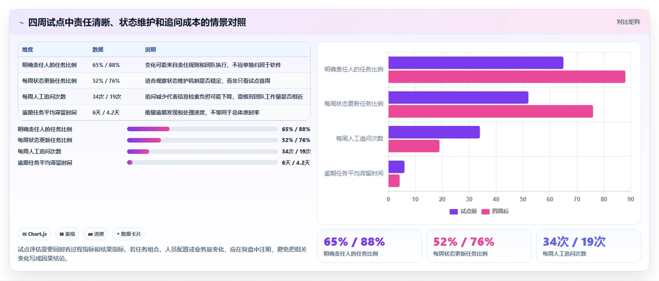
Task: Click the 说明 column header
Action: coord(151,49)
